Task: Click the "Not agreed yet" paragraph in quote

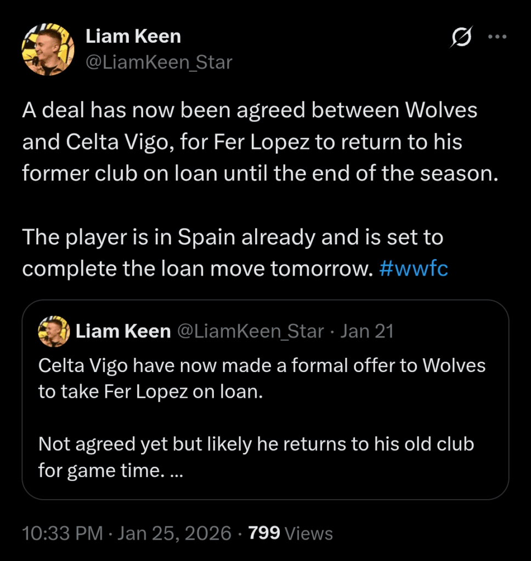Action: click(x=256, y=444)
